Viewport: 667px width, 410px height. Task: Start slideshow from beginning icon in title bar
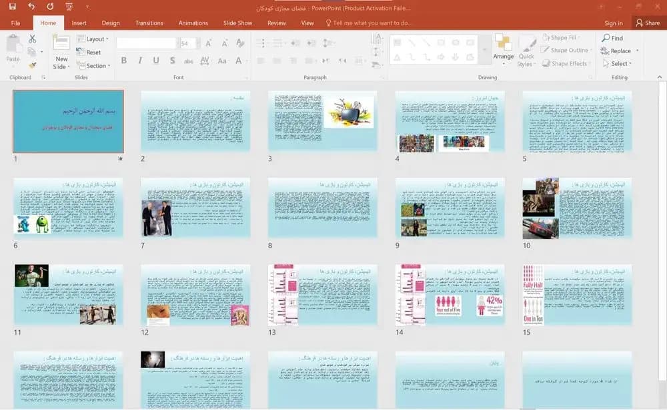[x=69, y=7]
